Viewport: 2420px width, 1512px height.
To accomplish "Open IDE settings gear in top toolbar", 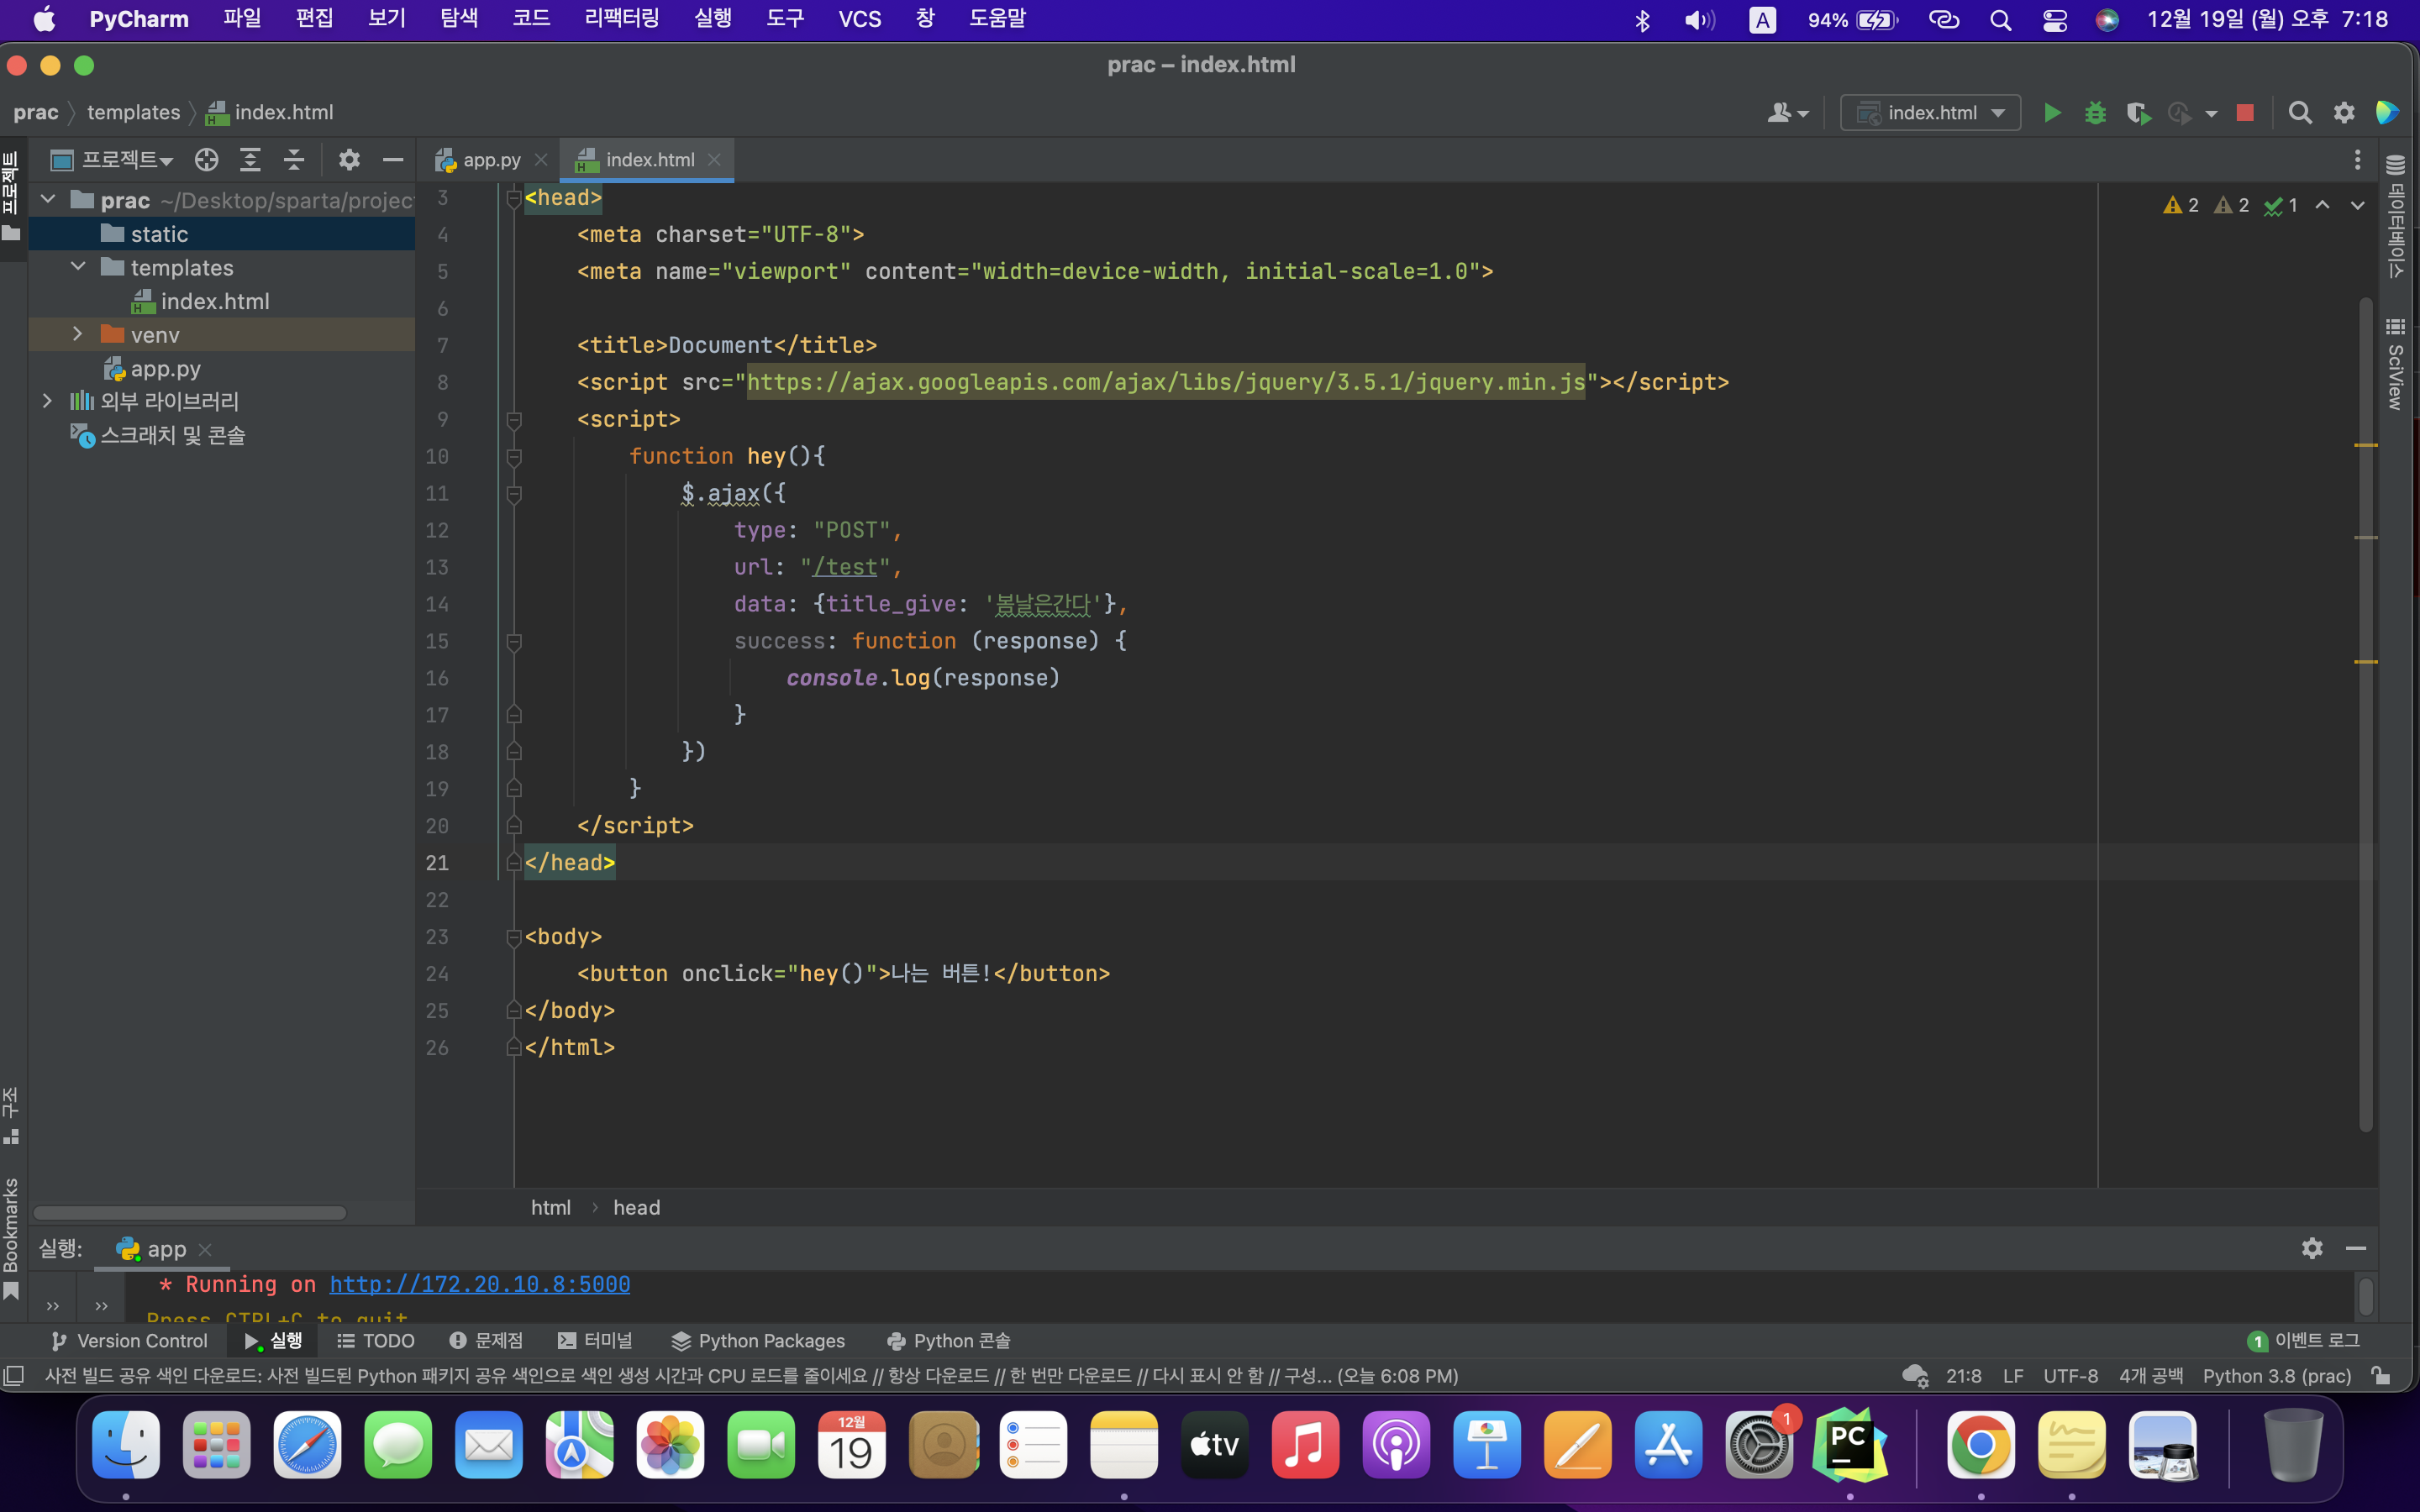I will (x=2344, y=113).
